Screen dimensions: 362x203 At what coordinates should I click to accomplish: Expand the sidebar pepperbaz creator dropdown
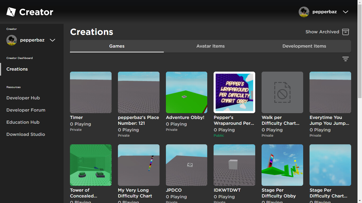pos(52,40)
